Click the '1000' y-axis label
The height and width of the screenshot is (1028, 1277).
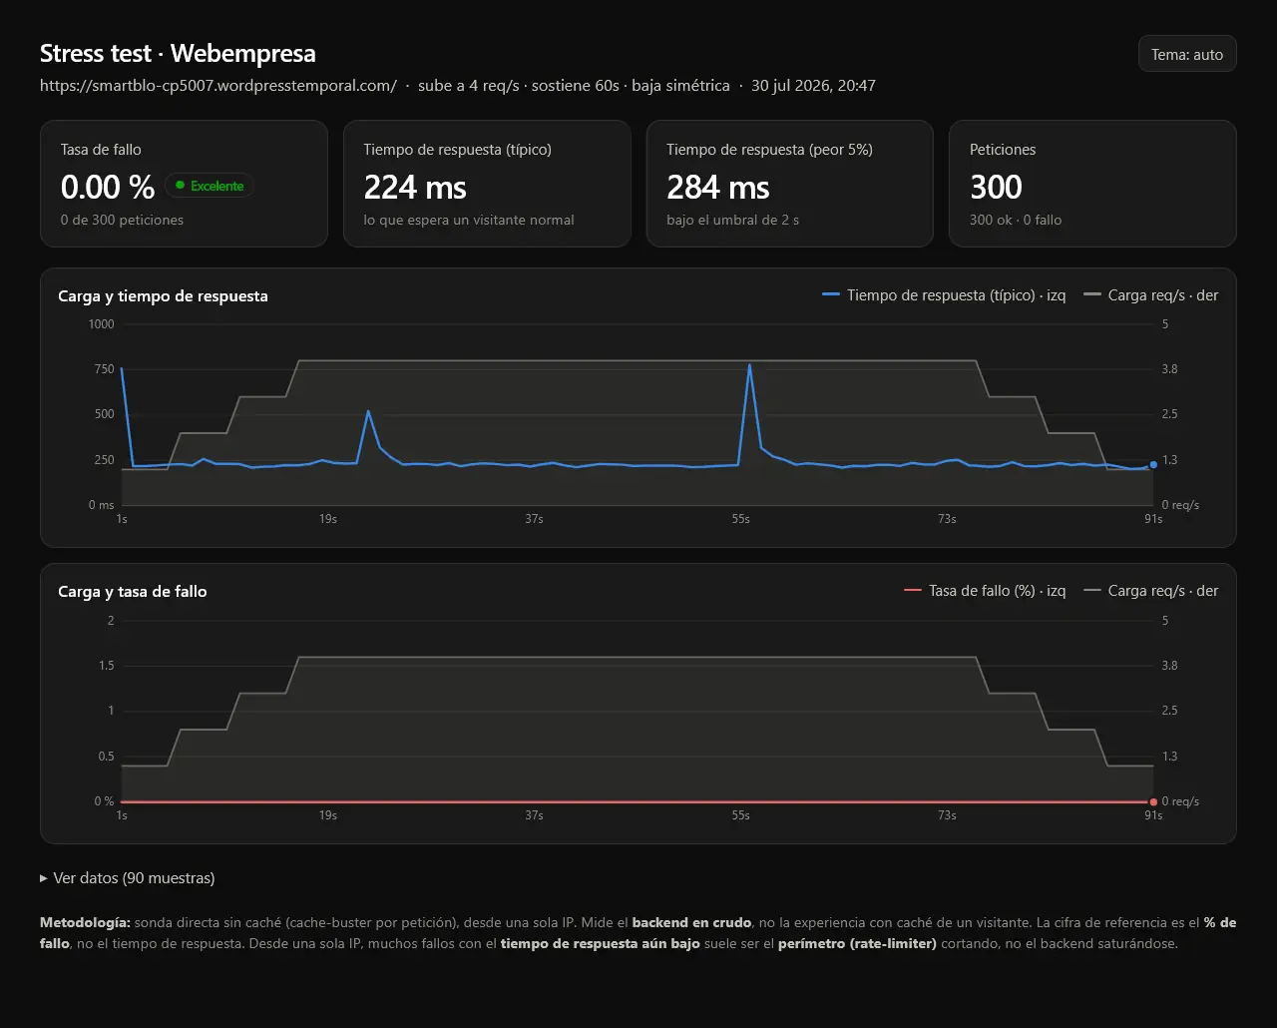tap(102, 324)
